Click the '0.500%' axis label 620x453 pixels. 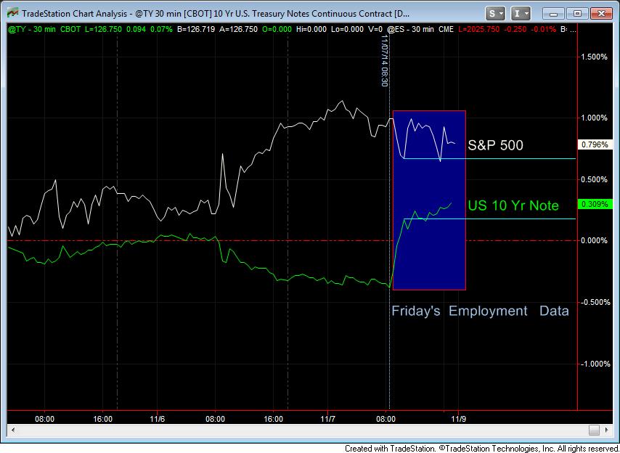point(594,179)
